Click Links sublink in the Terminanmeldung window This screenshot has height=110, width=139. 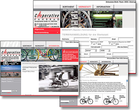click(x=110, y=10)
